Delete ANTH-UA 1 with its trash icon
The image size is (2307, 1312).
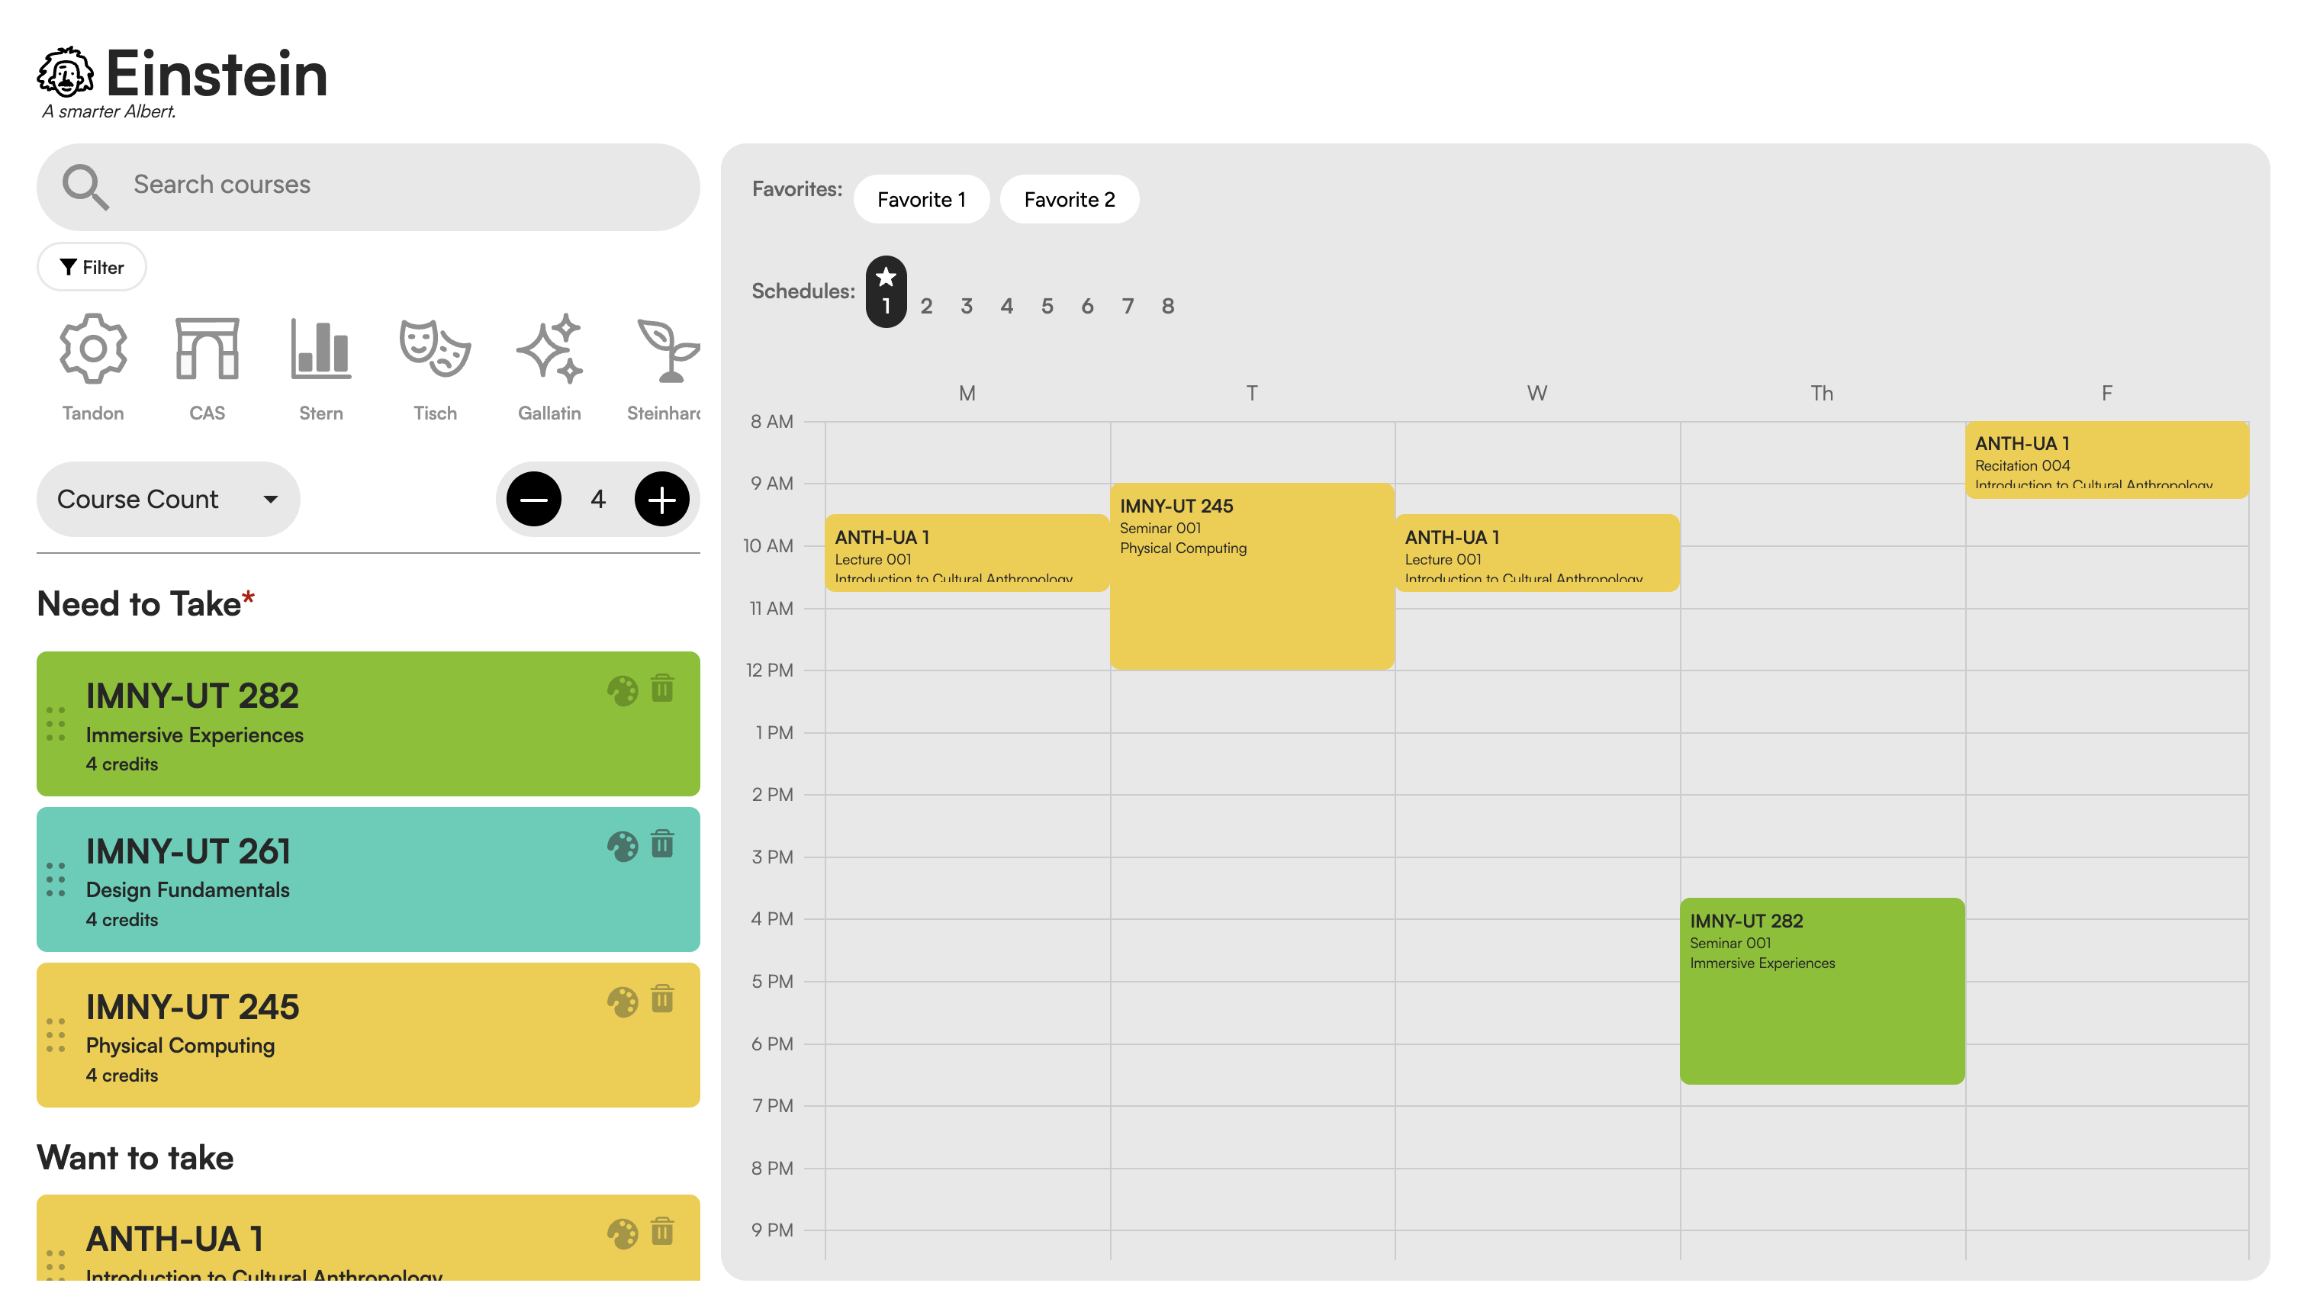(x=662, y=1232)
